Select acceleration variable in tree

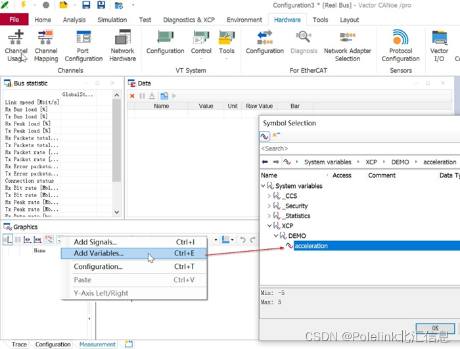click(x=311, y=246)
